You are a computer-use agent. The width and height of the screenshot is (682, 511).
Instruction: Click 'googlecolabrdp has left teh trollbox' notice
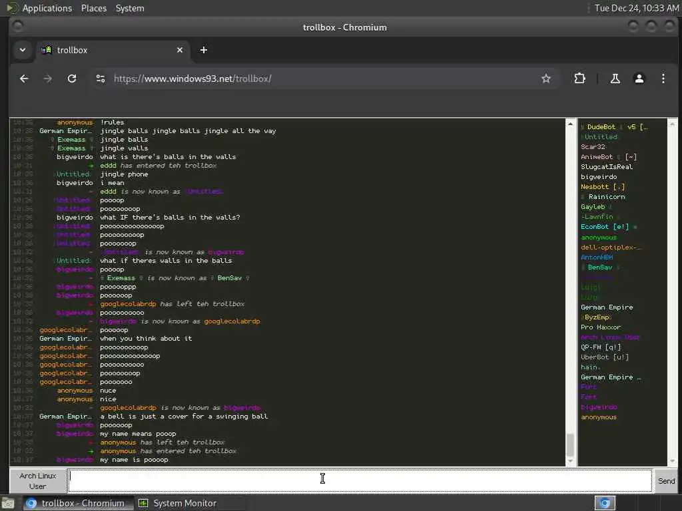tap(172, 303)
